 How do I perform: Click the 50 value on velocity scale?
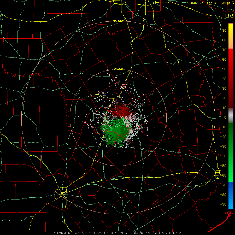tap(224, 69)
